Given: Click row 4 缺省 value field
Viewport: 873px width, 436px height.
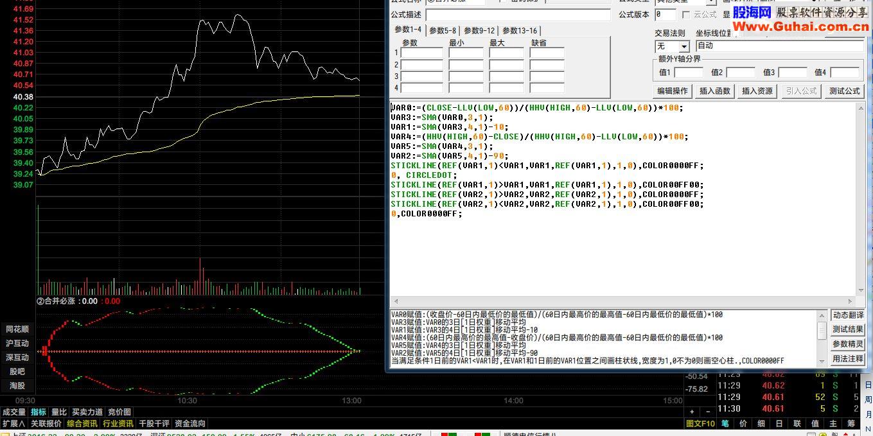Looking at the screenshot, I should [547, 88].
